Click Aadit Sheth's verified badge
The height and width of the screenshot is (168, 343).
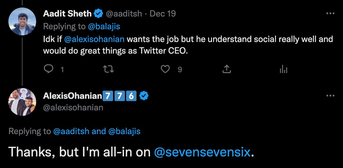99,14
